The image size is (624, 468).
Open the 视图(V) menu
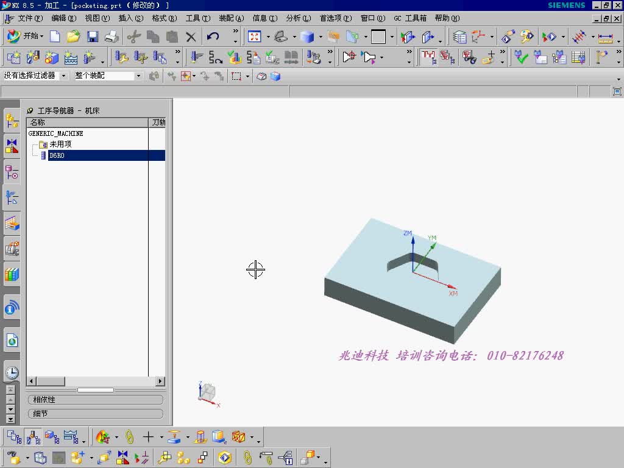point(97,18)
